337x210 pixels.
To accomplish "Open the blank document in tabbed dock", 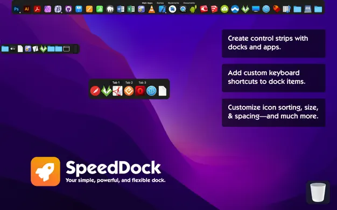I will coord(163,91).
